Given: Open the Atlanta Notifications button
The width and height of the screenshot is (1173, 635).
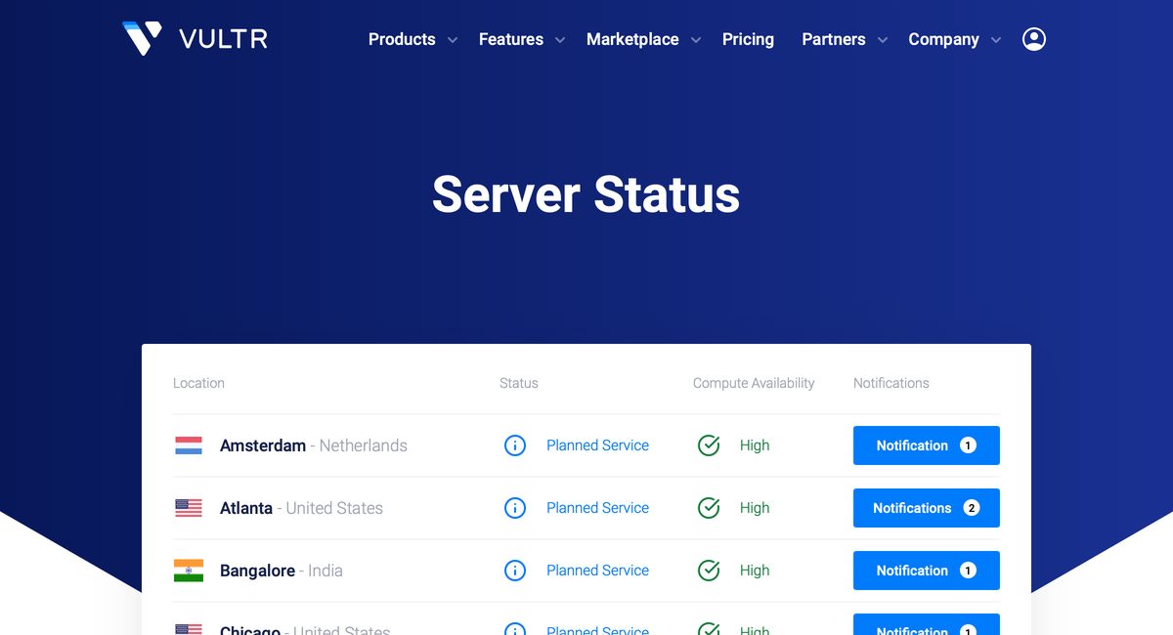Looking at the screenshot, I should pyautogui.click(x=927, y=508).
